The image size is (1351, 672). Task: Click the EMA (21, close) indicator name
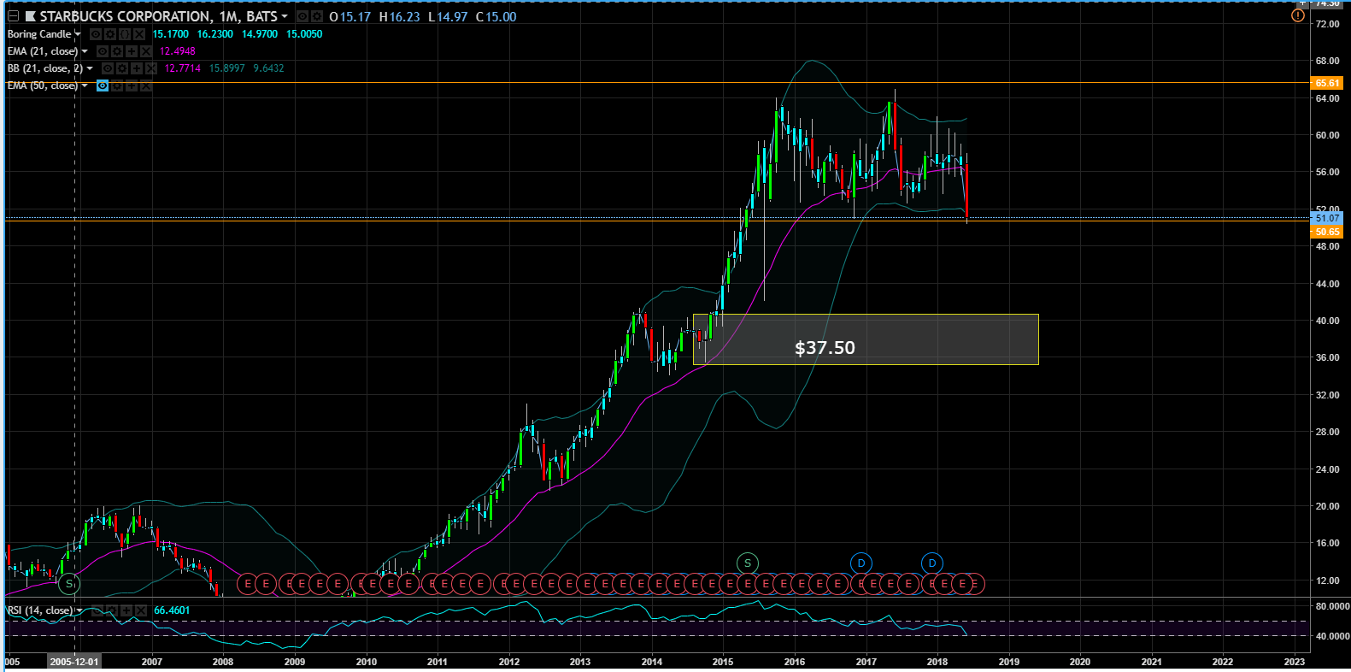[x=43, y=51]
